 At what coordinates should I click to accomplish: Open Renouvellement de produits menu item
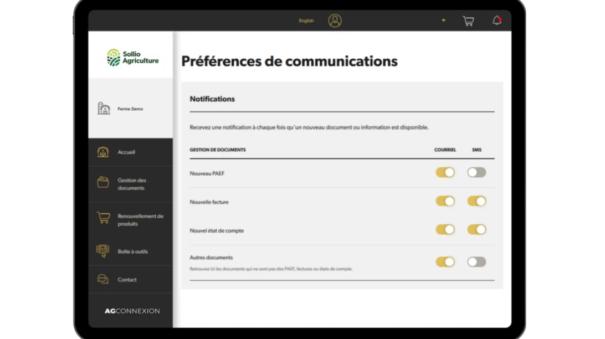click(x=130, y=220)
